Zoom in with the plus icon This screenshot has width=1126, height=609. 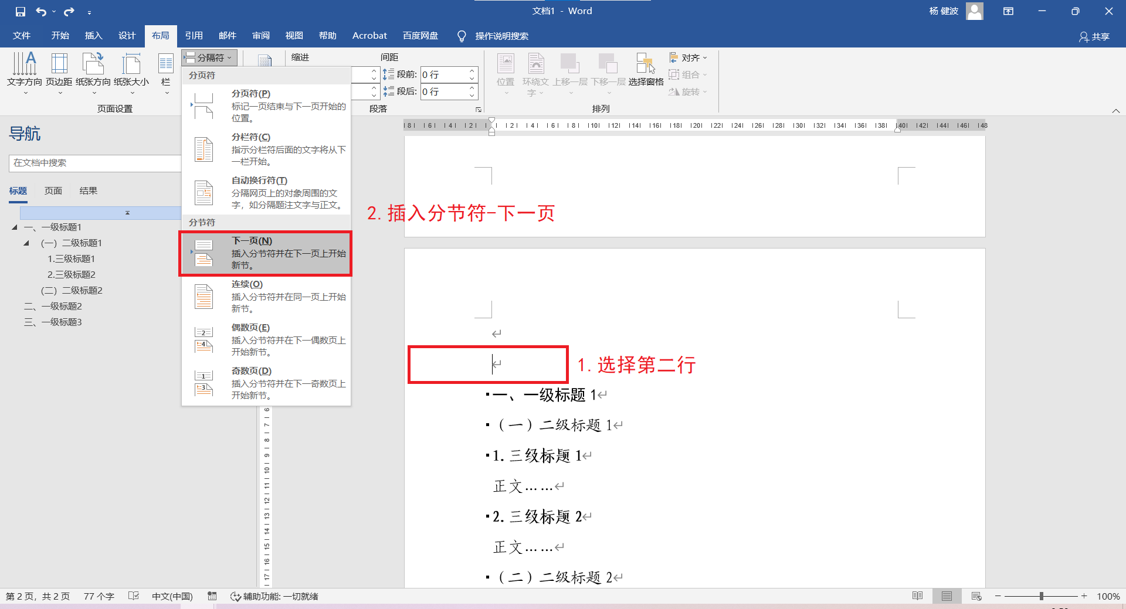click(x=1084, y=596)
